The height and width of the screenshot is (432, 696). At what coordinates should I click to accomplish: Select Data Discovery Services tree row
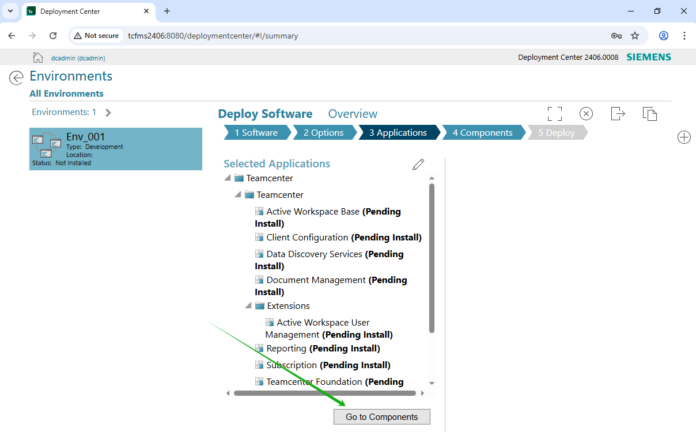click(x=329, y=260)
